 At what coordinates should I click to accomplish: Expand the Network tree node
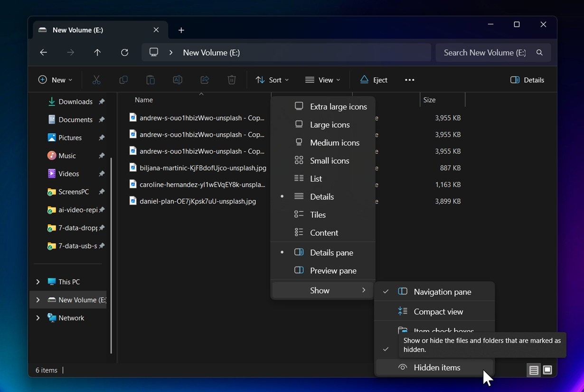(38, 318)
